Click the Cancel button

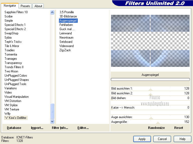point(162,139)
